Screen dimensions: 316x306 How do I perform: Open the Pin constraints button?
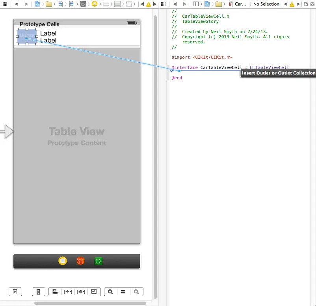[x=68, y=292]
